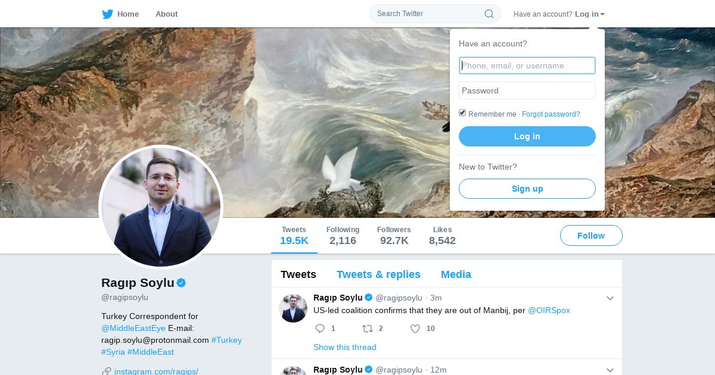
Task: Open the small avatar on first tweet
Action: [x=293, y=308]
